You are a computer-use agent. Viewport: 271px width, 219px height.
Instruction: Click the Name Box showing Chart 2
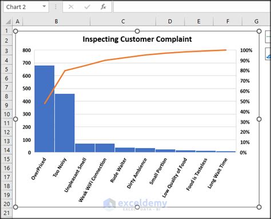click(26, 7)
